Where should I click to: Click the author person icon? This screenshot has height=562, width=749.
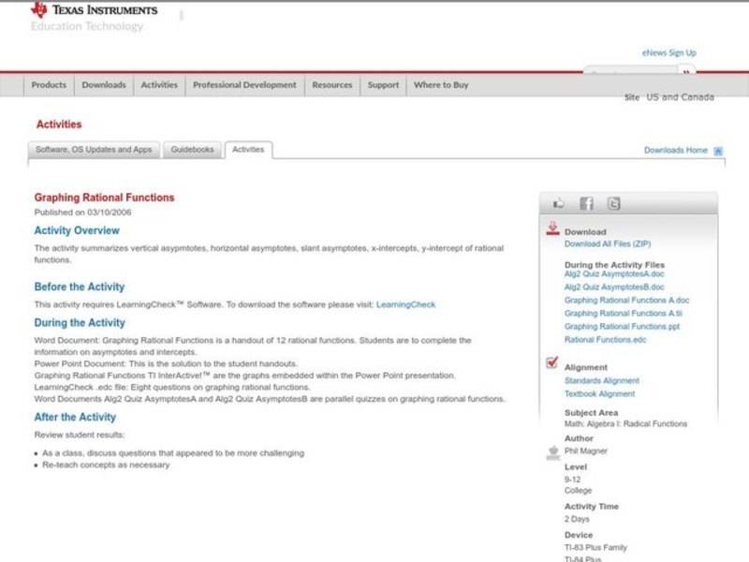[x=552, y=452]
